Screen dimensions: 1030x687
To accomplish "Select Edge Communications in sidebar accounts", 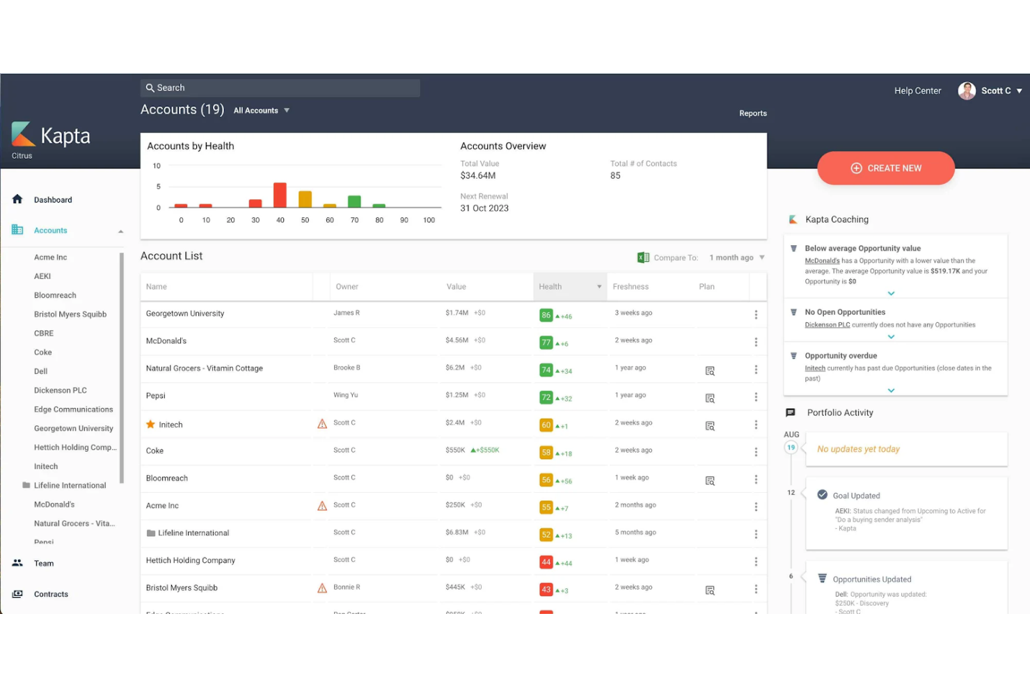I will coord(73,409).
